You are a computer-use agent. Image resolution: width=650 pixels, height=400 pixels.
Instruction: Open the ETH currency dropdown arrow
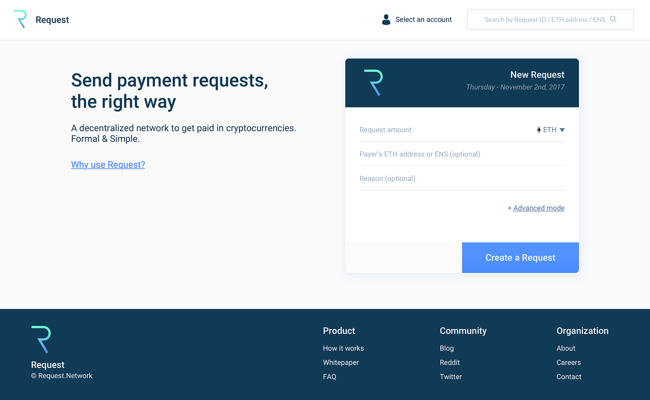(562, 130)
